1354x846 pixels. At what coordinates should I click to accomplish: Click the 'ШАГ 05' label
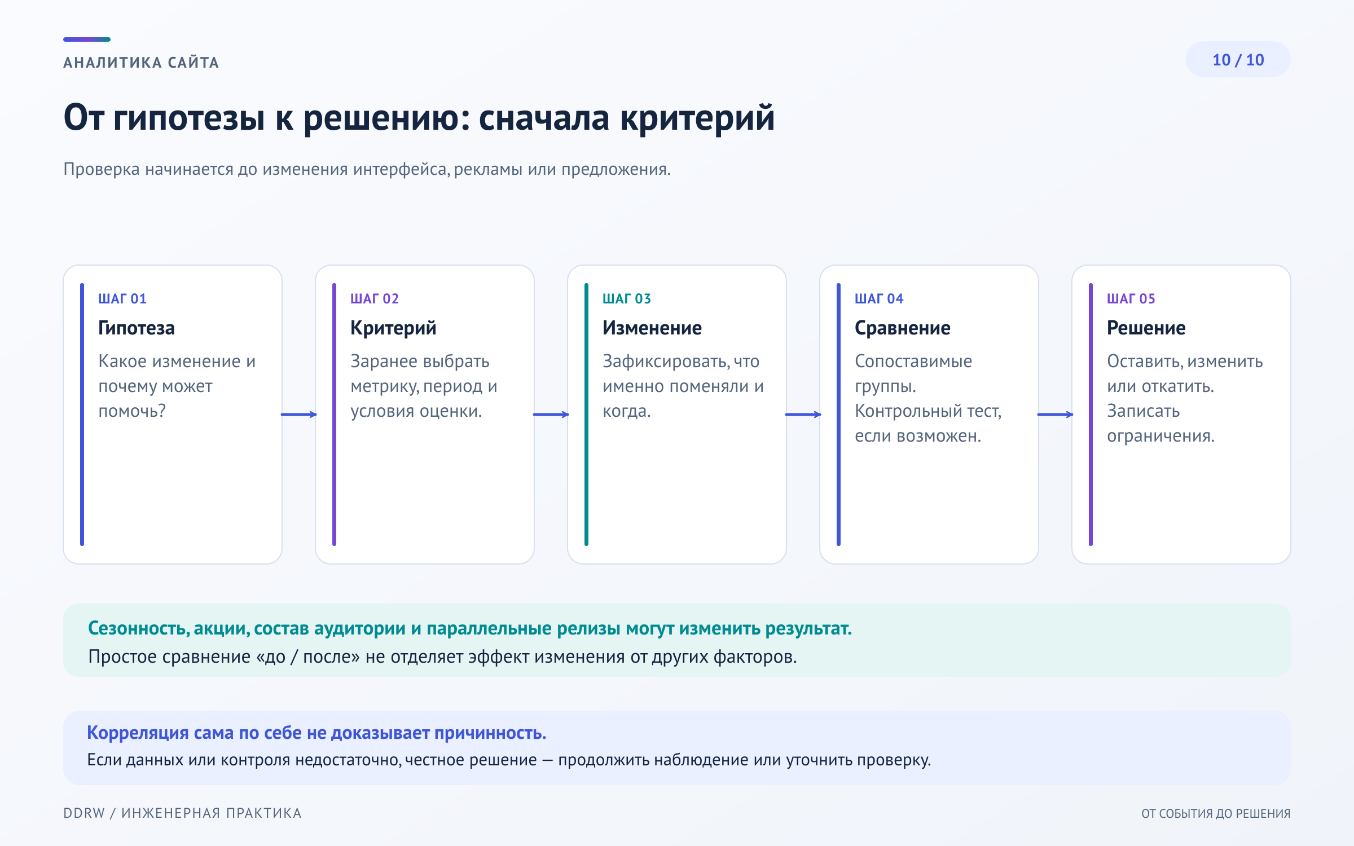pos(1131,299)
